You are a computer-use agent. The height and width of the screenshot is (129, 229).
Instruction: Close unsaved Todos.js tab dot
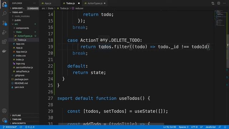[x=79, y=3]
